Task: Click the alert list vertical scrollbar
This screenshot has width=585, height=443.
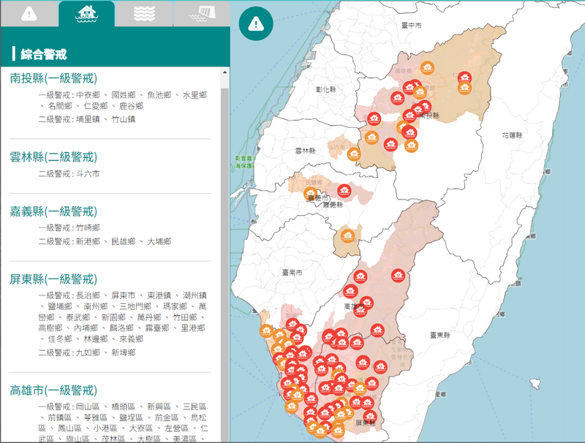Action: (225, 219)
